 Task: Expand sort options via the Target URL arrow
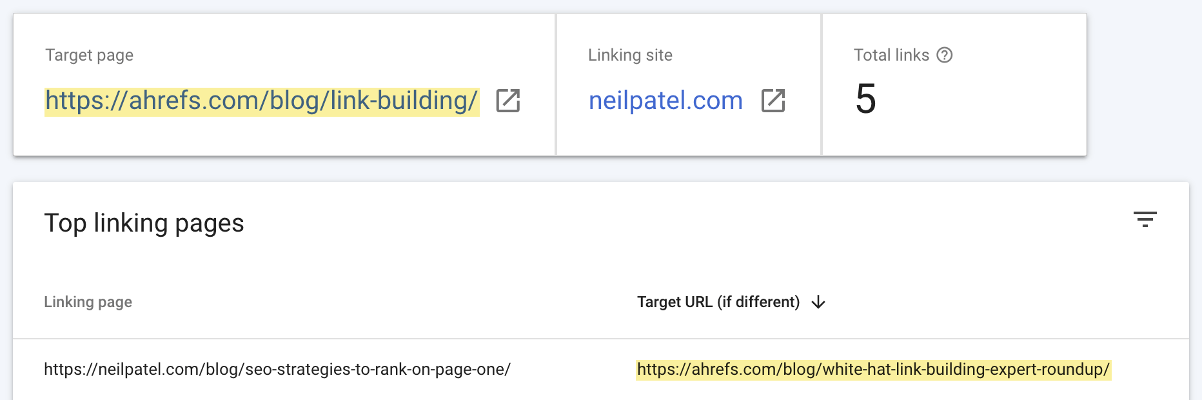tap(818, 301)
